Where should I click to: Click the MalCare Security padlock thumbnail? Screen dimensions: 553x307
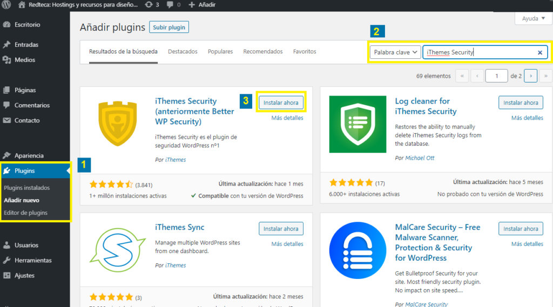(358, 250)
